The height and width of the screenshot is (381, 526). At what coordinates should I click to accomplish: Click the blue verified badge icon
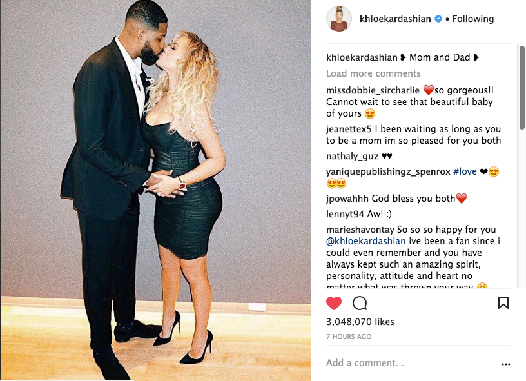click(438, 19)
